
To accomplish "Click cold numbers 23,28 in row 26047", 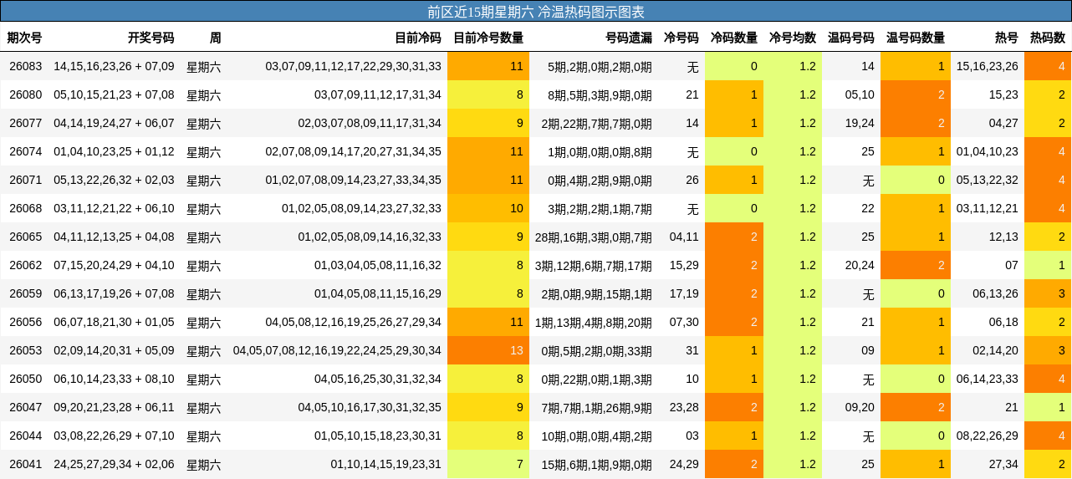I will click(684, 407).
